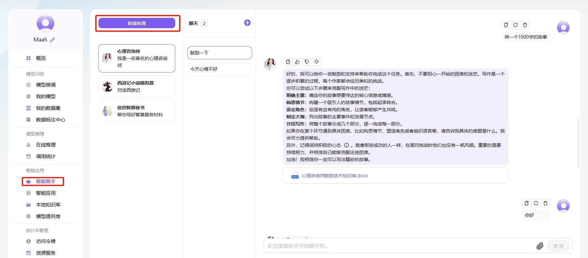Click the 信创智算秘书 avatar
588x258 pixels.
107,111
